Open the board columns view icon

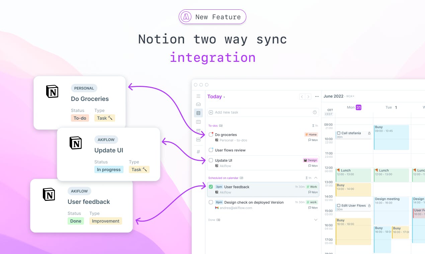198,122
